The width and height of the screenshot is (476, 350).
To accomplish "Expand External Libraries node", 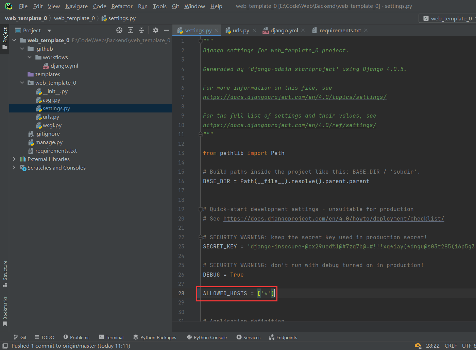I will tap(14, 159).
